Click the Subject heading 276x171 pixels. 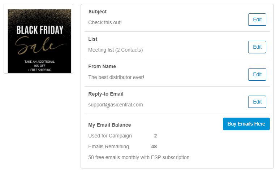coord(98,12)
